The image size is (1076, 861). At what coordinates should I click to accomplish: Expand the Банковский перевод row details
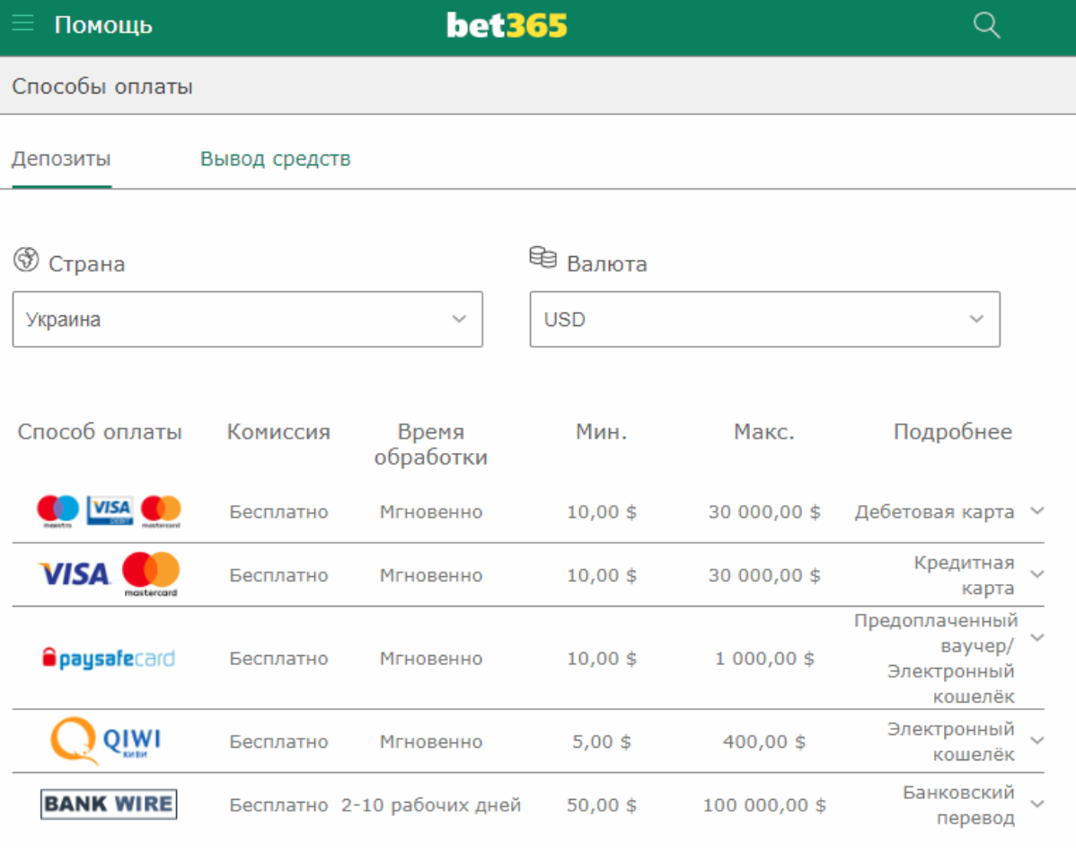pos(1037,803)
